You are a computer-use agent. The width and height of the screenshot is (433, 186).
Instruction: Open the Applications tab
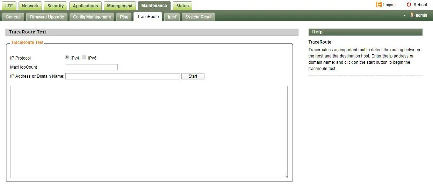coord(85,6)
